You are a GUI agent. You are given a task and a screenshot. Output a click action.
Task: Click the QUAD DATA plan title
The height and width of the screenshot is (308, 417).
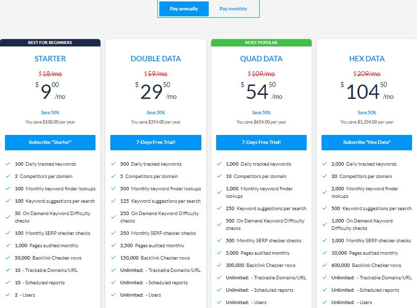(x=261, y=59)
